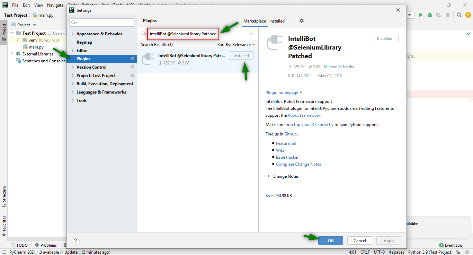Clear the plugin search field

tap(251, 34)
